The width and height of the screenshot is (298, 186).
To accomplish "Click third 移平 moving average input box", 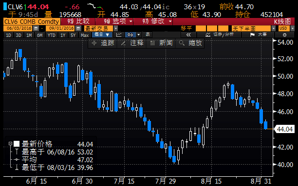I will click(223, 29).
